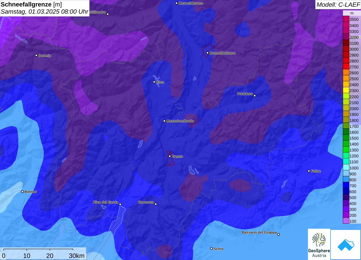Image resolution: width=361 pixels, height=260 pixels.
Task: Select the Bozen/Bolzano city marker
Action: pos(208,53)
